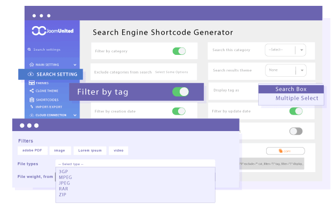Click the Themes layout icon
The height and width of the screenshot is (211, 336).
pos(31,83)
